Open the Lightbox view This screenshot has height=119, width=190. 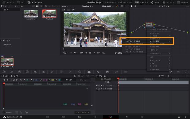pos(183,2)
